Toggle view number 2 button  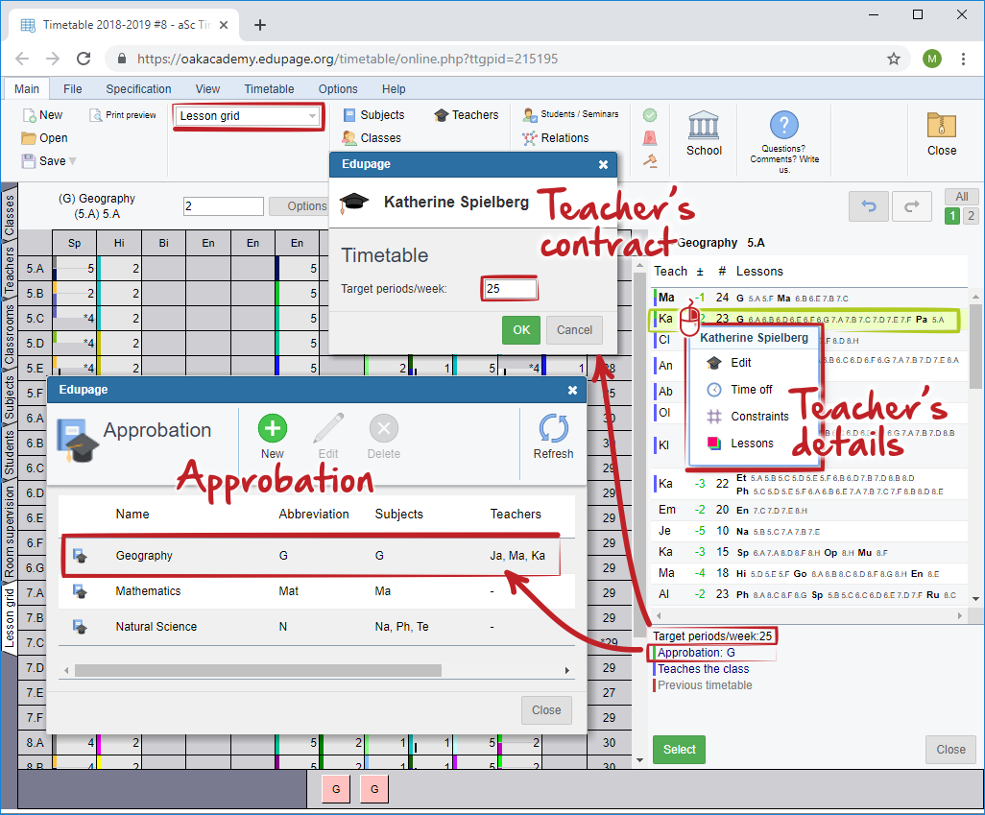[x=970, y=216]
